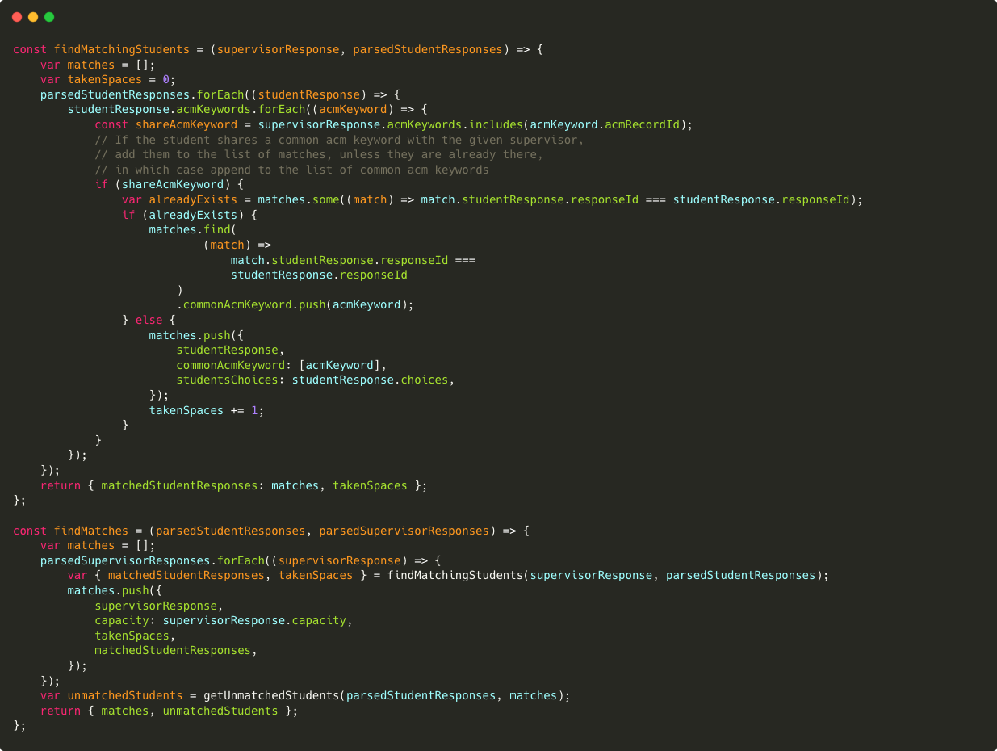997x751 pixels.
Task: Click 'return { matchedStudentResponses: matches, takenSpaces };'
Action: coord(234,485)
